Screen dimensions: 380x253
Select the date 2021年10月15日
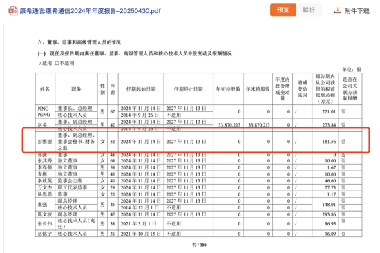pos(140,234)
